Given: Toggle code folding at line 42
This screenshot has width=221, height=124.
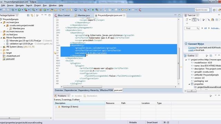Looking at the screenshot, I should (59, 66).
